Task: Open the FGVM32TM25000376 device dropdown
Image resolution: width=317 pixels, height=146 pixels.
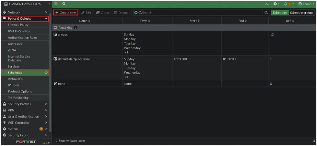Action: pos(27,4)
